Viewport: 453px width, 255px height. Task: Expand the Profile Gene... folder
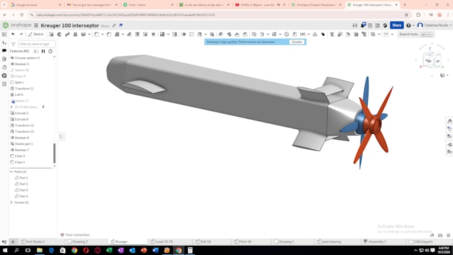tap(11, 107)
